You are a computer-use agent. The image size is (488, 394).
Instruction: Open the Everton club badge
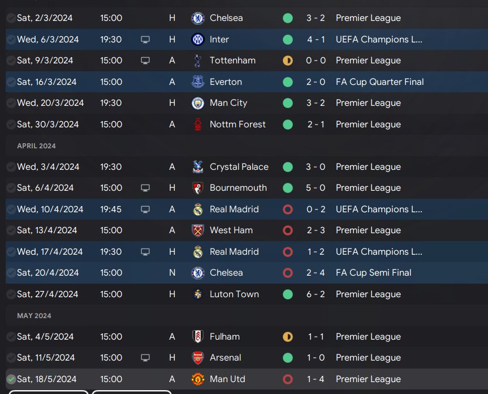198,82
